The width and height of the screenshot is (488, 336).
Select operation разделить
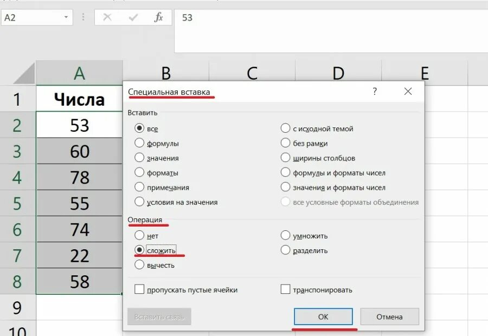pos(304,250)
